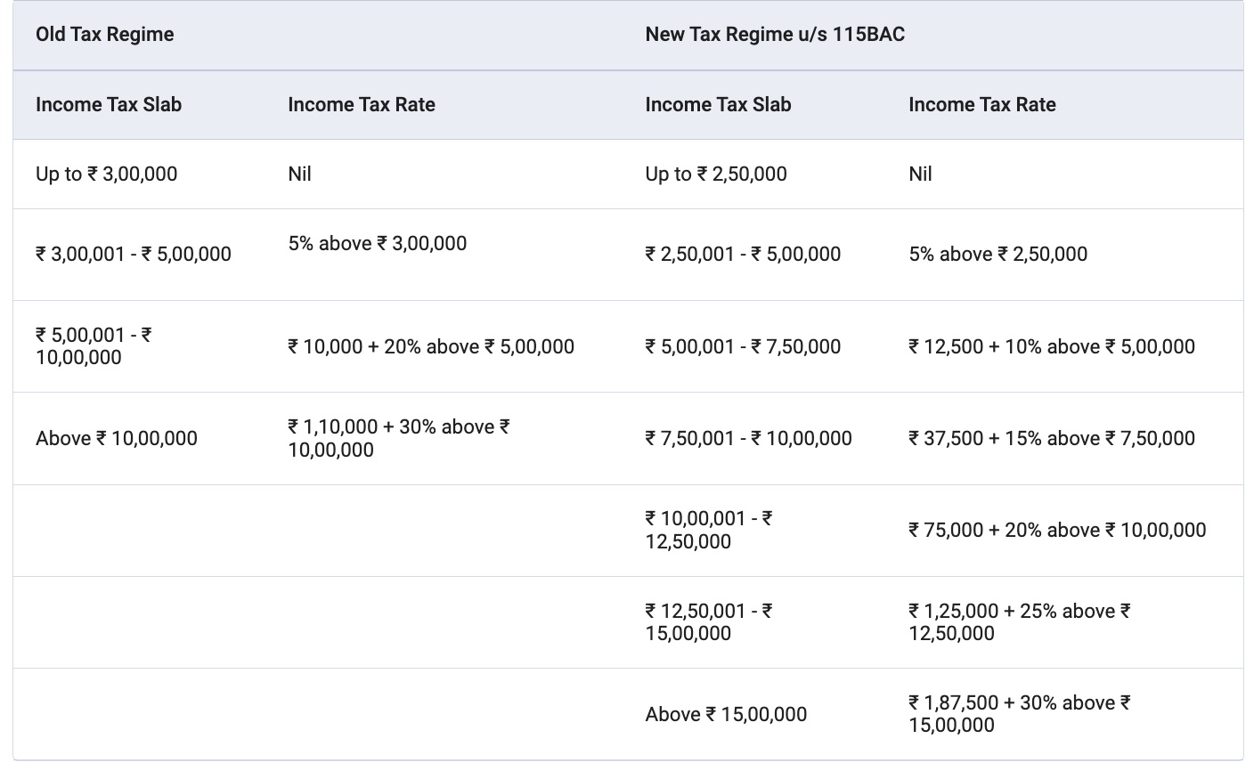Select '₹ 7,50,001 - ₹ 10,00,000' slab

tap(749, 438)
